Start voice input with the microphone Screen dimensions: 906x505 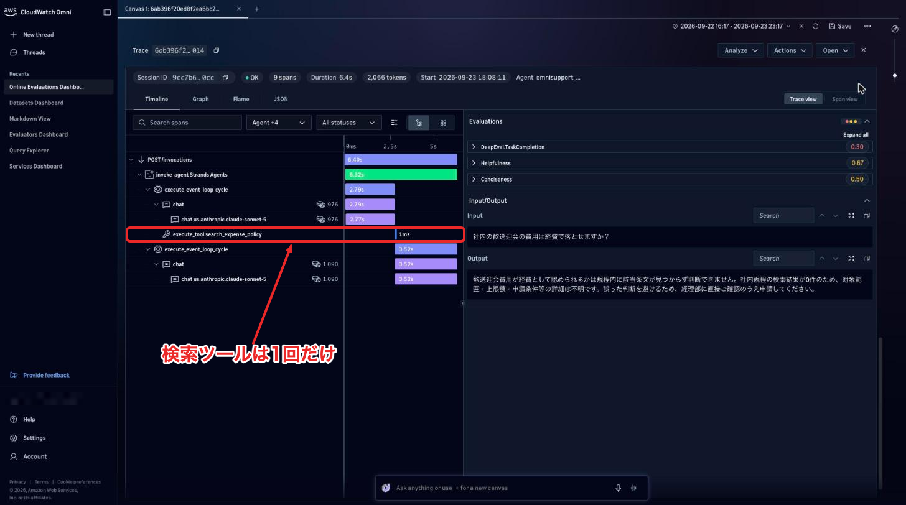point(619,488)
